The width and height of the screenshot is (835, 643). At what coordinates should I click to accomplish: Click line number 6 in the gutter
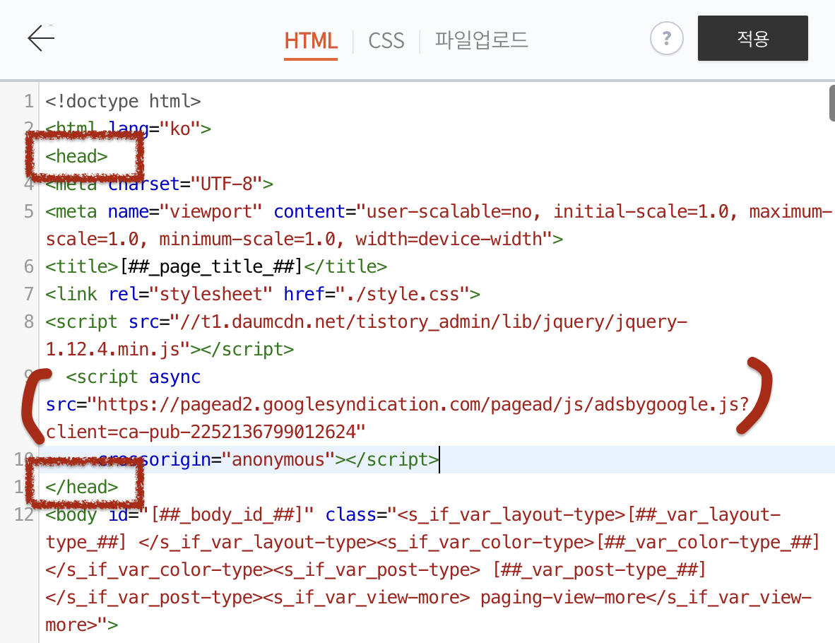point(29,266)
